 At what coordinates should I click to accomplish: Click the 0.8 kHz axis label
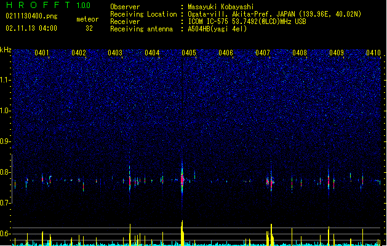(x=6, y=172)
